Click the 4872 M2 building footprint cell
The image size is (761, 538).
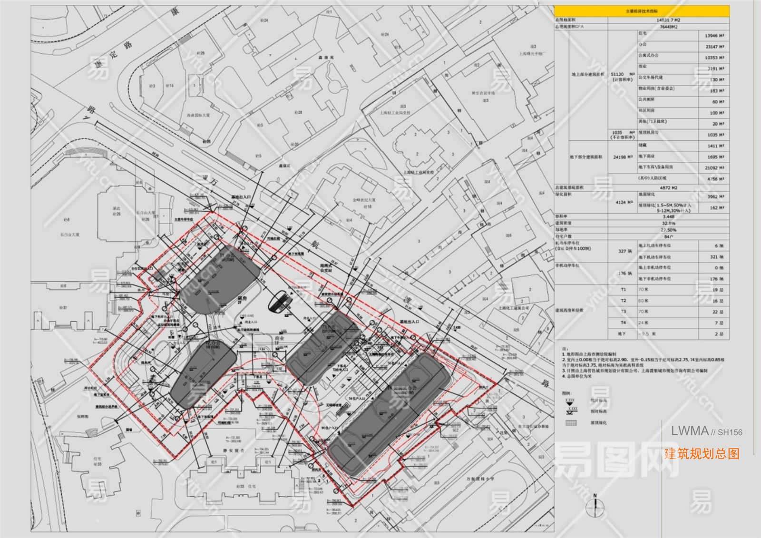[x=668, y=188]
